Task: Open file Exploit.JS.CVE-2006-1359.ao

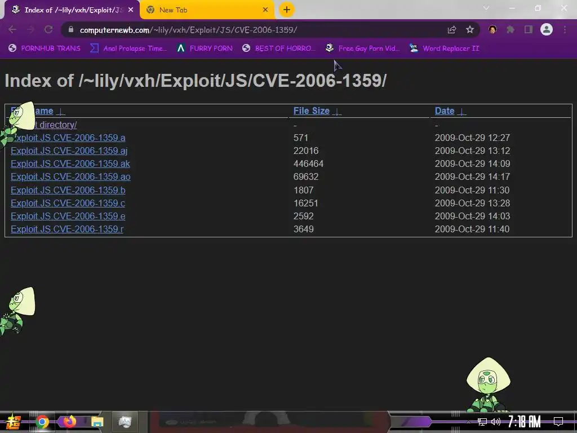Action: pyautogui.click(x=70, y=176)
